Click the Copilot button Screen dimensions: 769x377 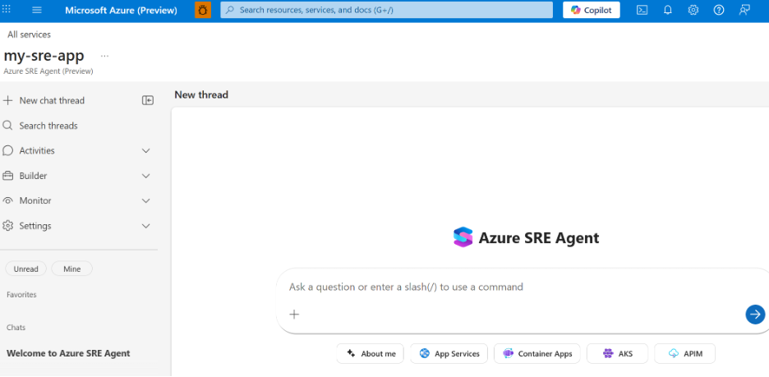pyautogui.click(x=592, y=10)
